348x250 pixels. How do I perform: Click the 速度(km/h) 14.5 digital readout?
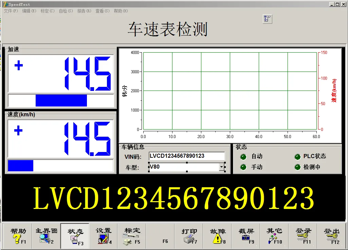coord(60,139)
